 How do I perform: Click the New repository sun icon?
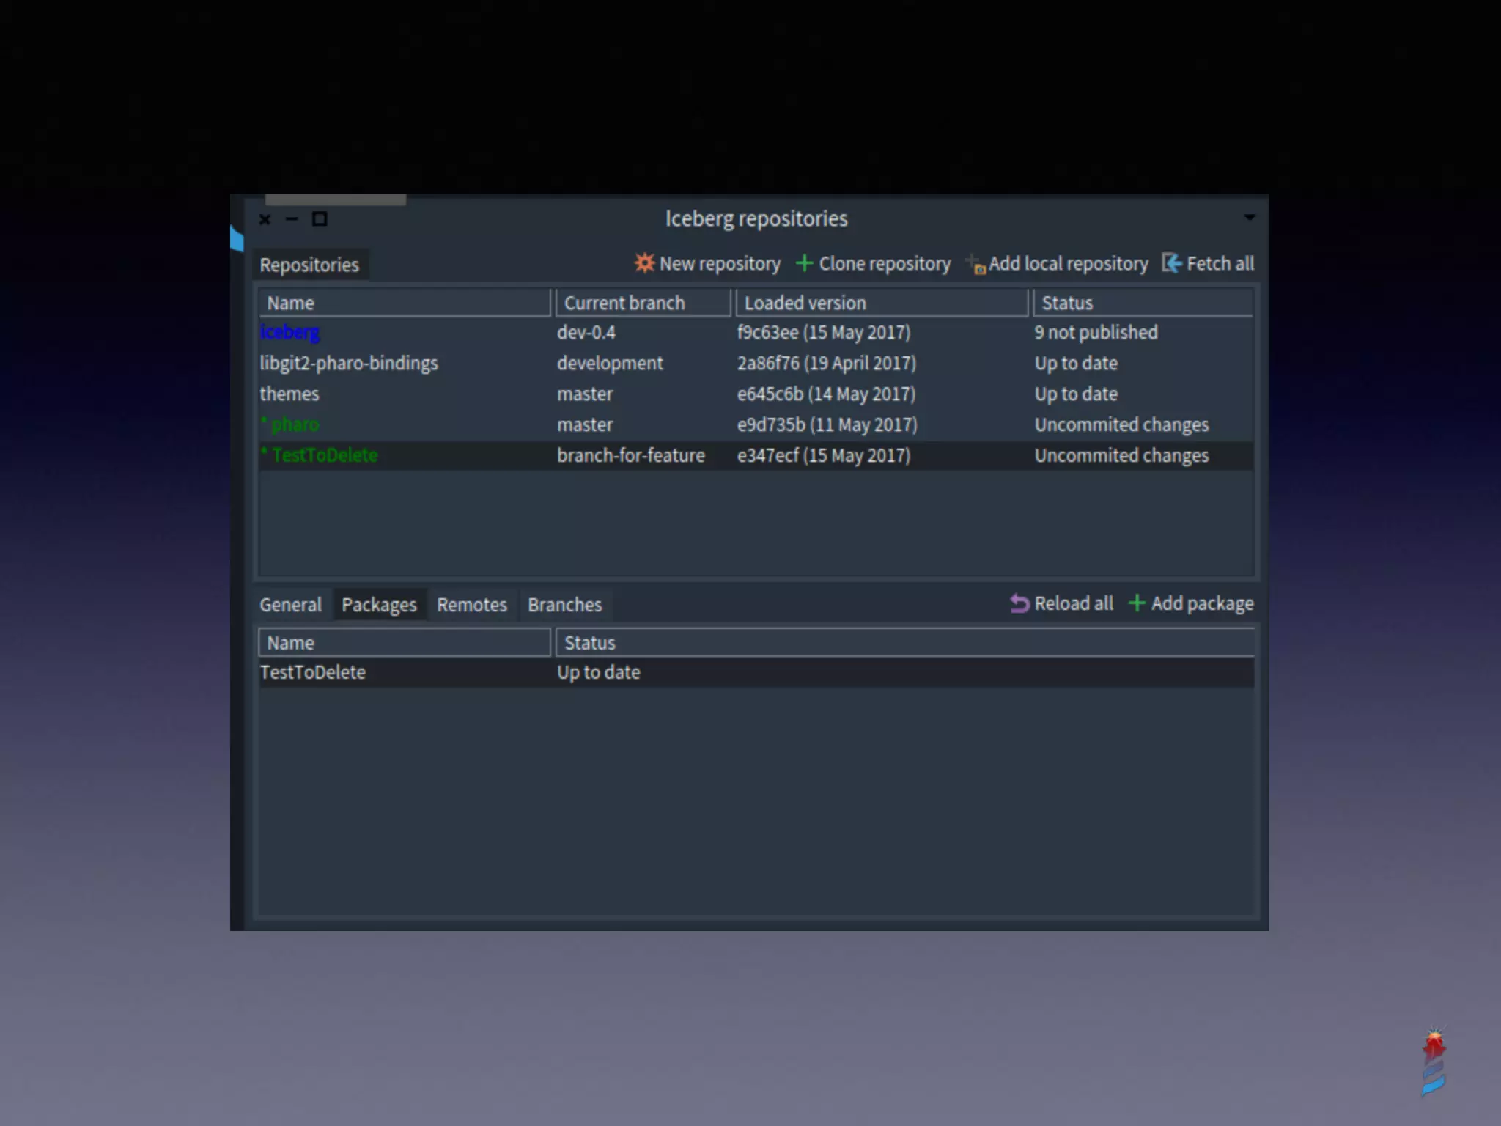click(x=644, y=263)
